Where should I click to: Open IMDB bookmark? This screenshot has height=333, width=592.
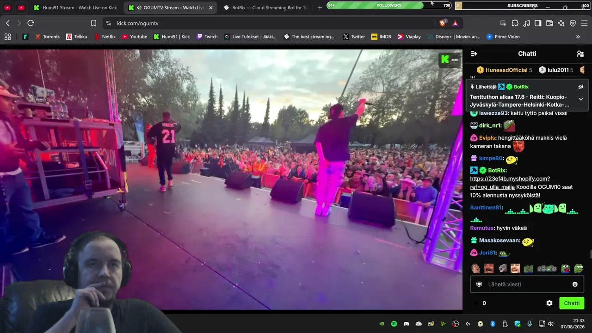[x=381, y=37]
